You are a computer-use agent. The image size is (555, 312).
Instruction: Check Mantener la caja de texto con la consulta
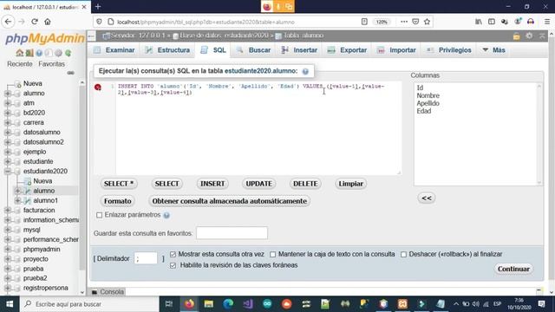pyautogui.click(x=273, y=254)
